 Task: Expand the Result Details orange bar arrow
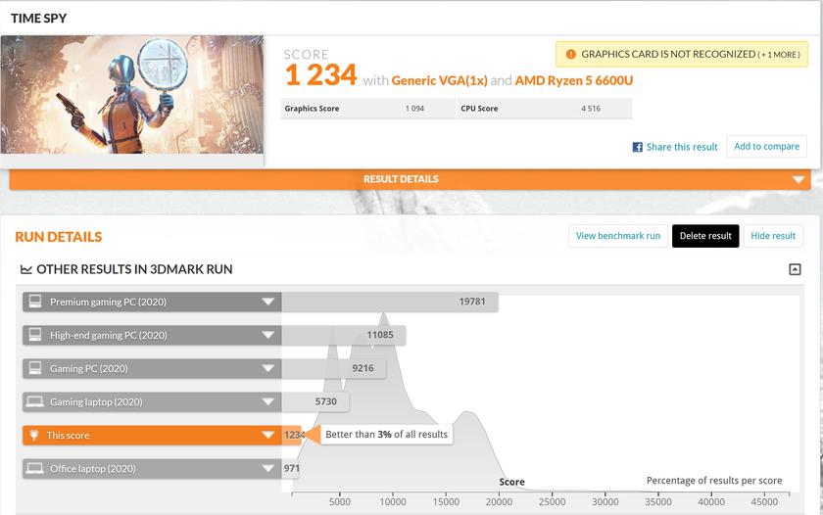pos(798,179)
